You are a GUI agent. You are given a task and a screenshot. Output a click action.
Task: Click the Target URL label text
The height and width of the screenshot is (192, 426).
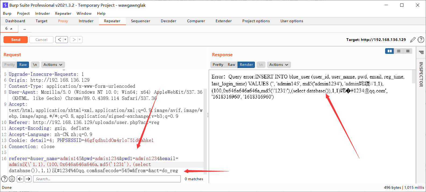click(x=376, y=40)
